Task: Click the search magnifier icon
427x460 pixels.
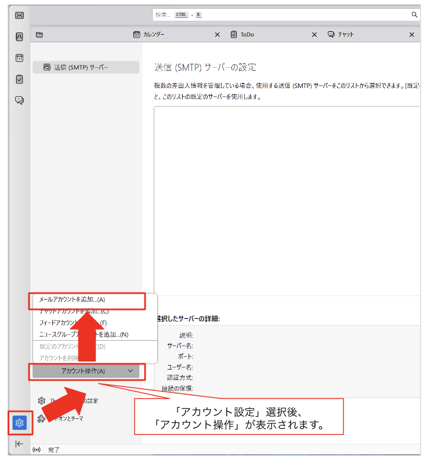Action: click(x=414, y=14)
